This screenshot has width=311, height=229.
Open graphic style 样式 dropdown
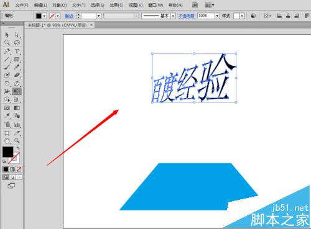(x=242, y=16)
